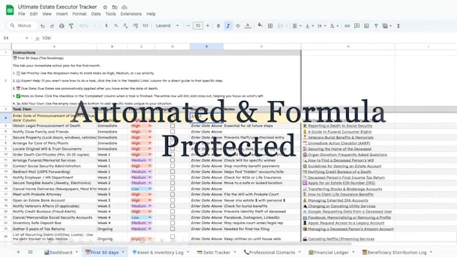Click the Move to folder icon
Viewport: 457px width, 257px height.
[115, 7]
